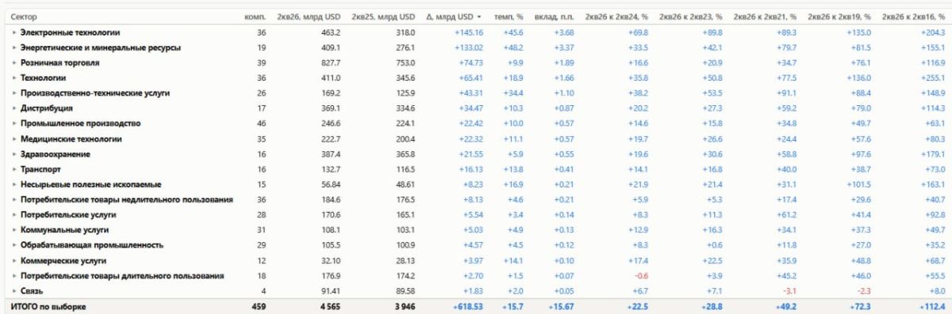Click the red -0.6 value
This screenshot has width=952, height=314.
pos(642,276)
